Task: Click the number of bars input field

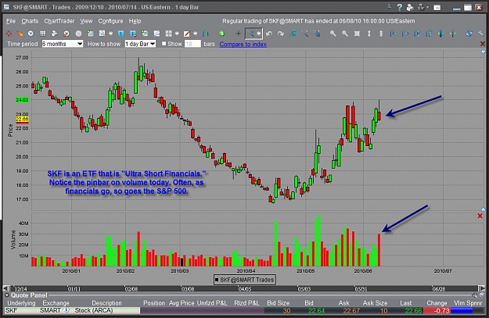Action: click(x=192, y=44)
